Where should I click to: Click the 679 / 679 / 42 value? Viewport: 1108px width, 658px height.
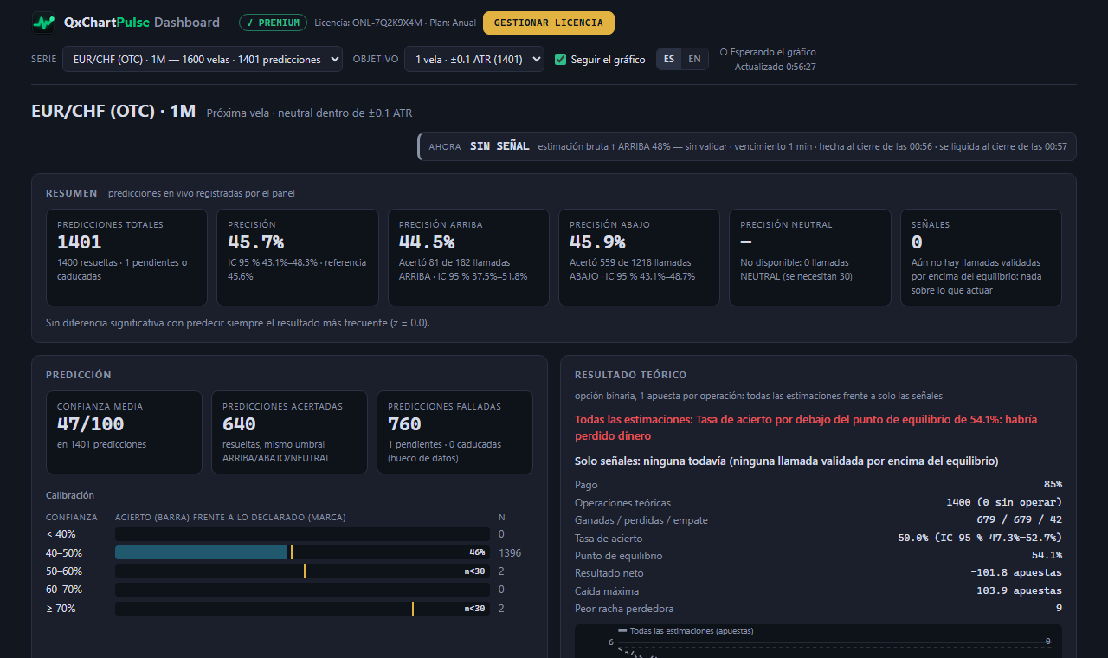pyautogui.click(x=1019, y=520)
